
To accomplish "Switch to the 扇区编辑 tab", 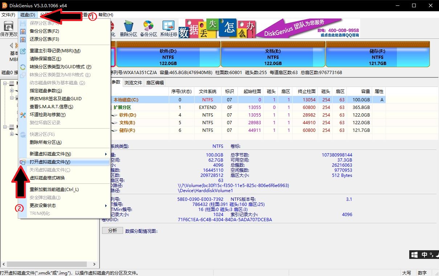I will pos(155,82).
